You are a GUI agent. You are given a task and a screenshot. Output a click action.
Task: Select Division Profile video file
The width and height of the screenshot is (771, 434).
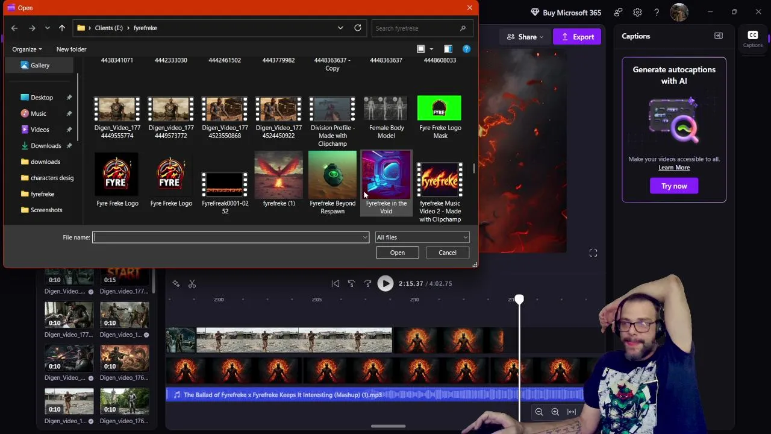pos(332,121)
